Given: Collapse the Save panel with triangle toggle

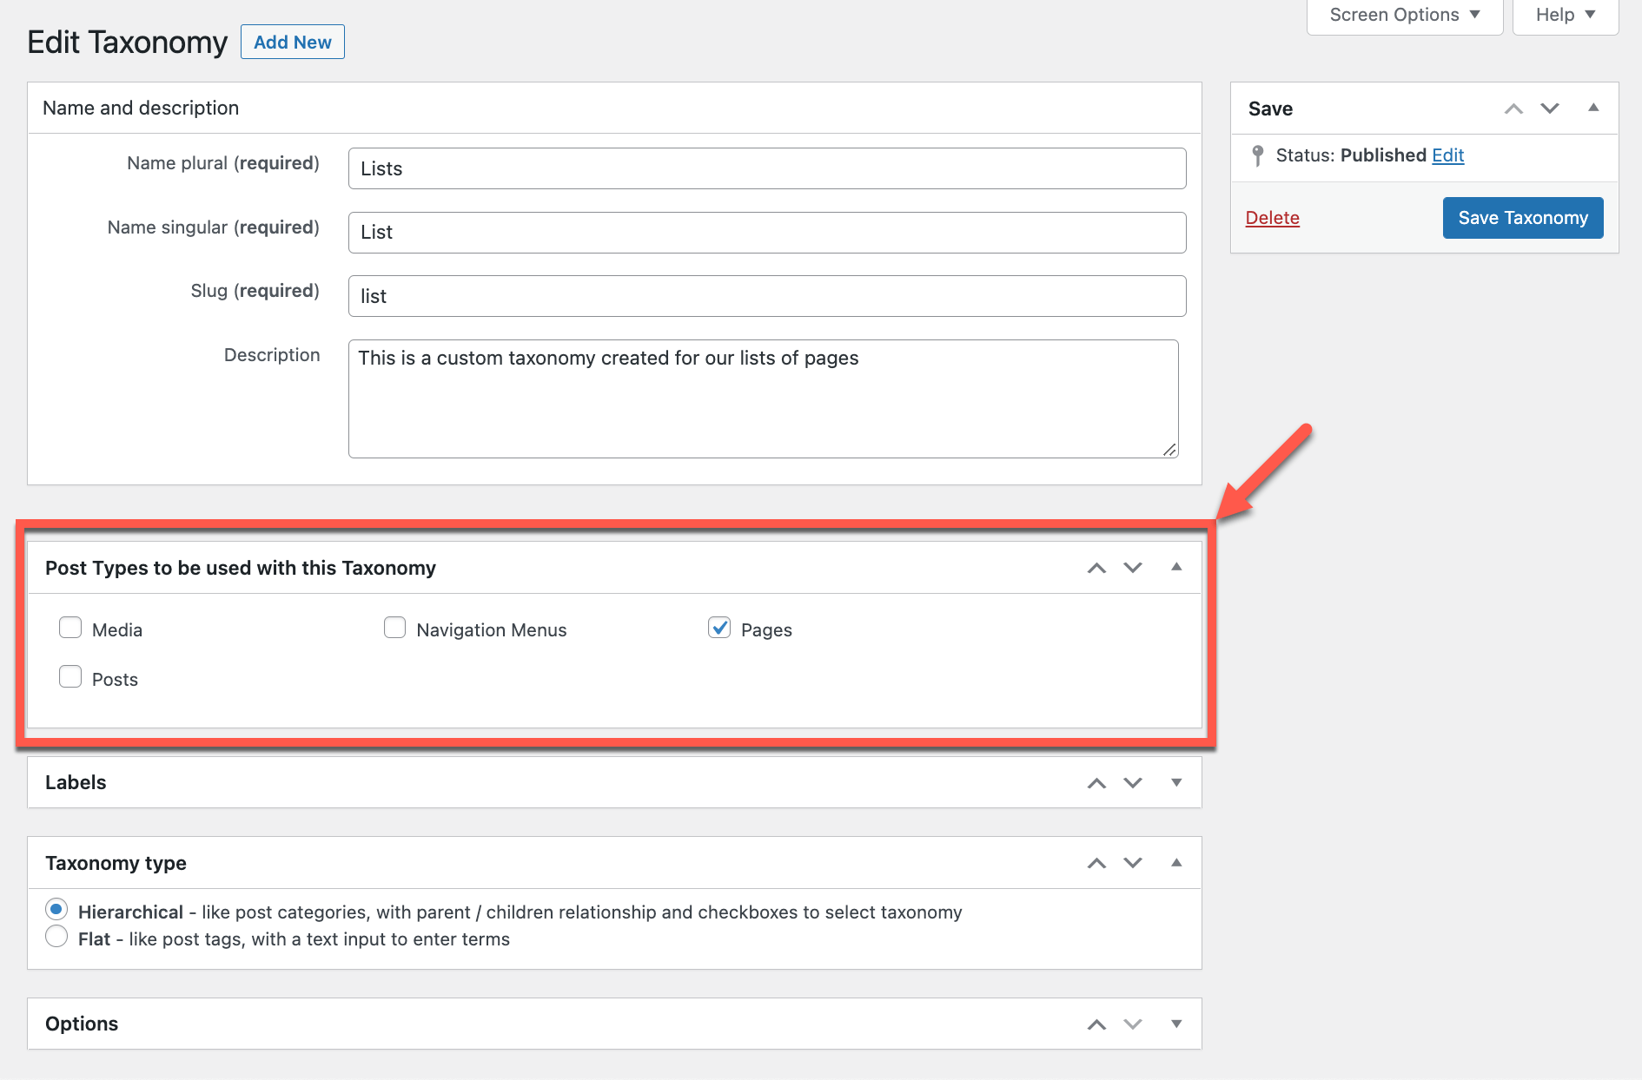Looking at the screenshot, I should (x=1593, y=108).
